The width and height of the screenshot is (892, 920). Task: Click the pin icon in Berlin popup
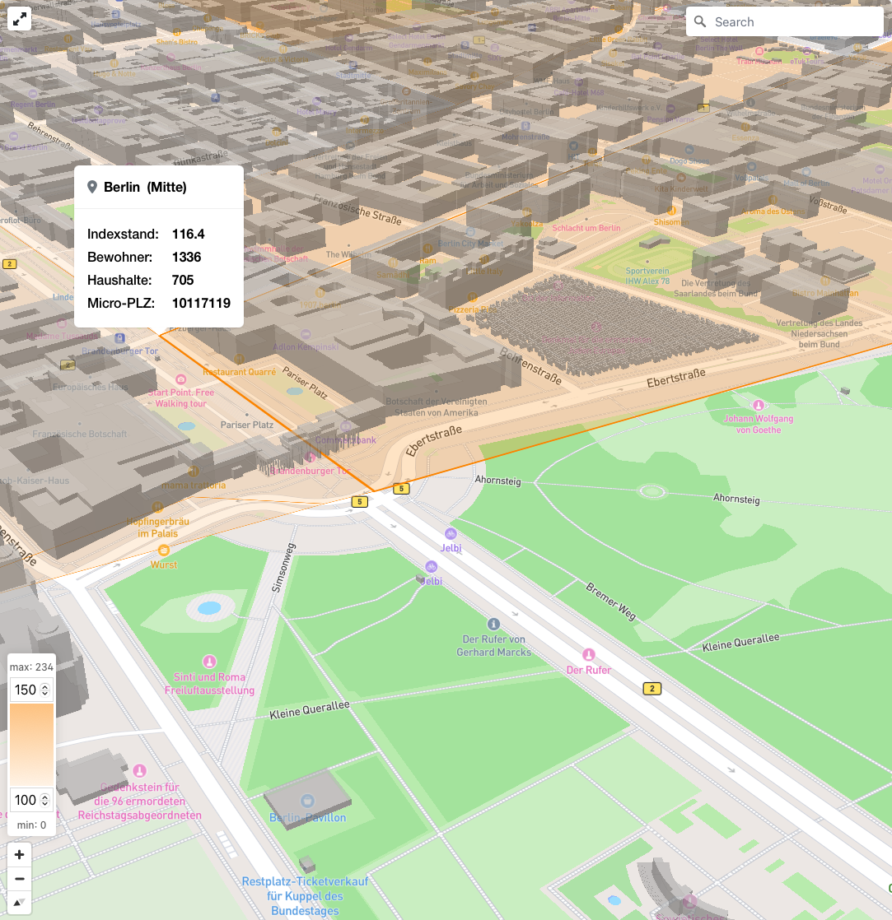coord(92,188)
